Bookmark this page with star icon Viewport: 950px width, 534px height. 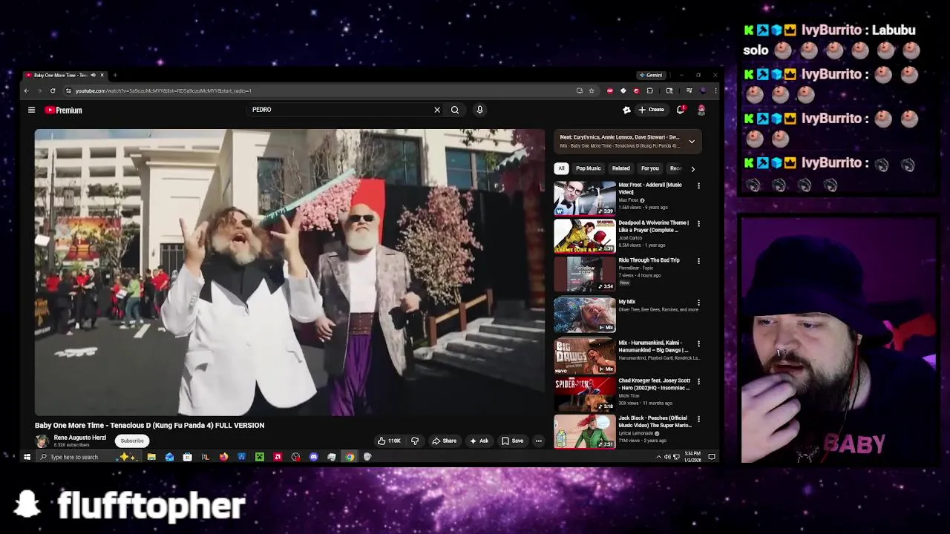[x=592, y=91]
